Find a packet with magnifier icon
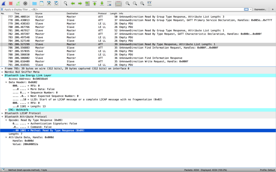Image resolution: width=276 pixels, height=172 pixels. tap(65, 3)
